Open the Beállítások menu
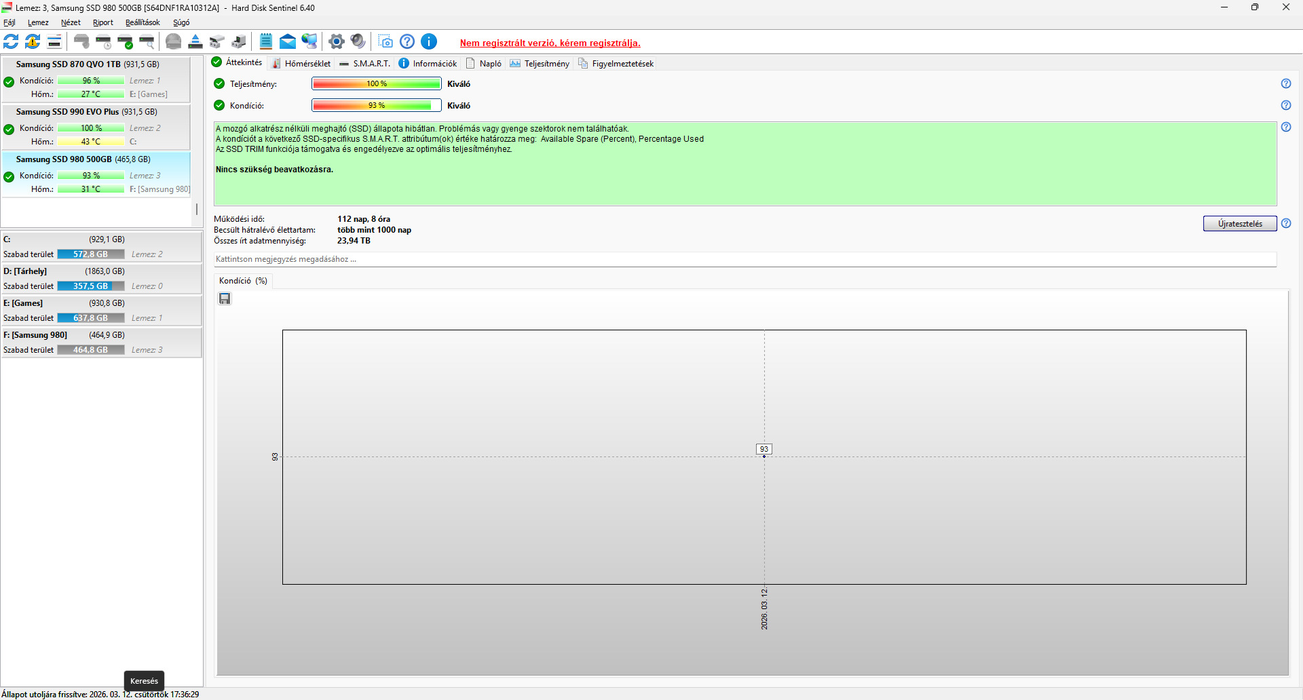1303x700 pixels. click(143, 22)
